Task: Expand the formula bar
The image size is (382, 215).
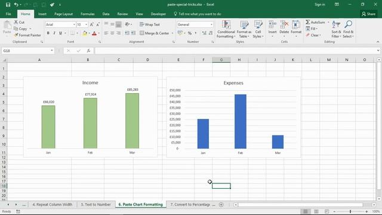Action: 378,51
